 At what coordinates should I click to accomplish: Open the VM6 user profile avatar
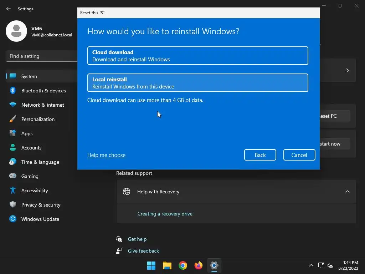16,31
